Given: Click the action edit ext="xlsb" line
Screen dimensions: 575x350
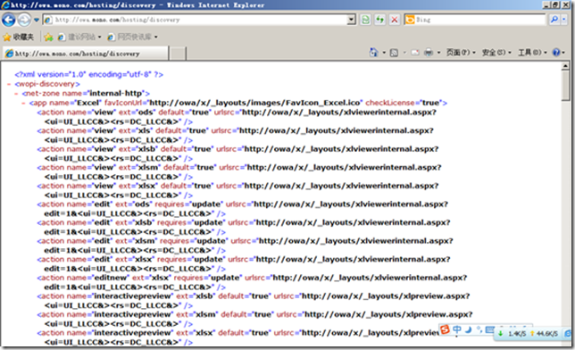Looking at the screenshot, I should point(244,227).
